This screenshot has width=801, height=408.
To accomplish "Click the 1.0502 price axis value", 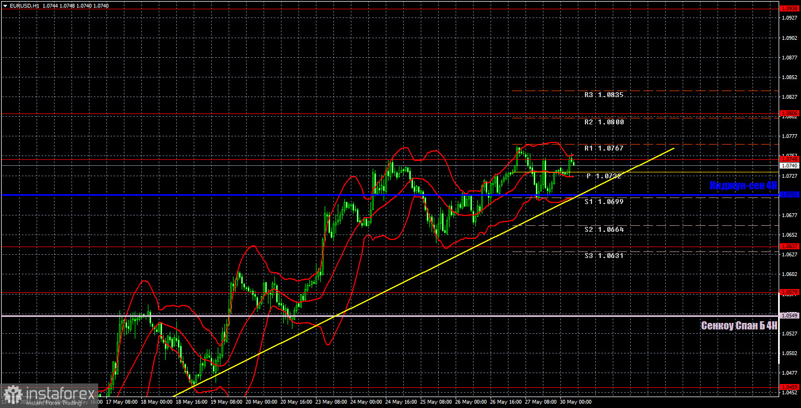I will [x=790, y=353].
